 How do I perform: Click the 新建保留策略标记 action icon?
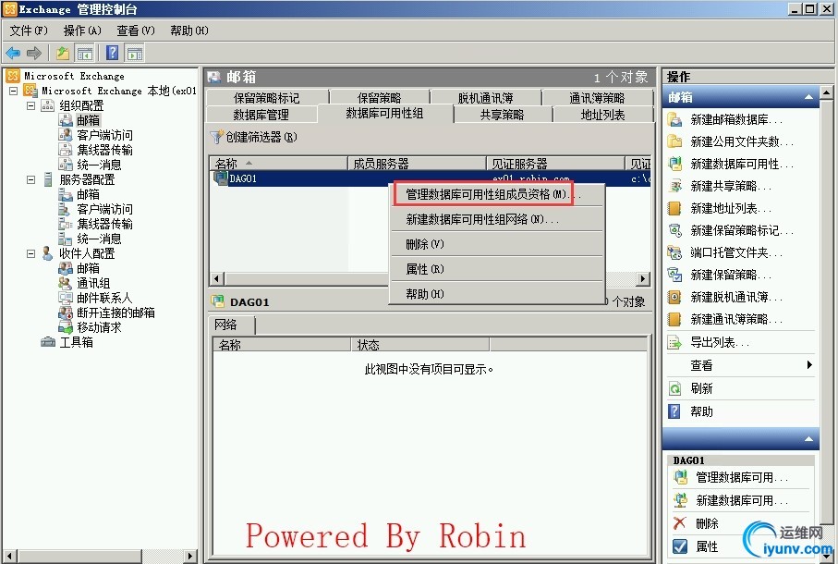[675, 230]
